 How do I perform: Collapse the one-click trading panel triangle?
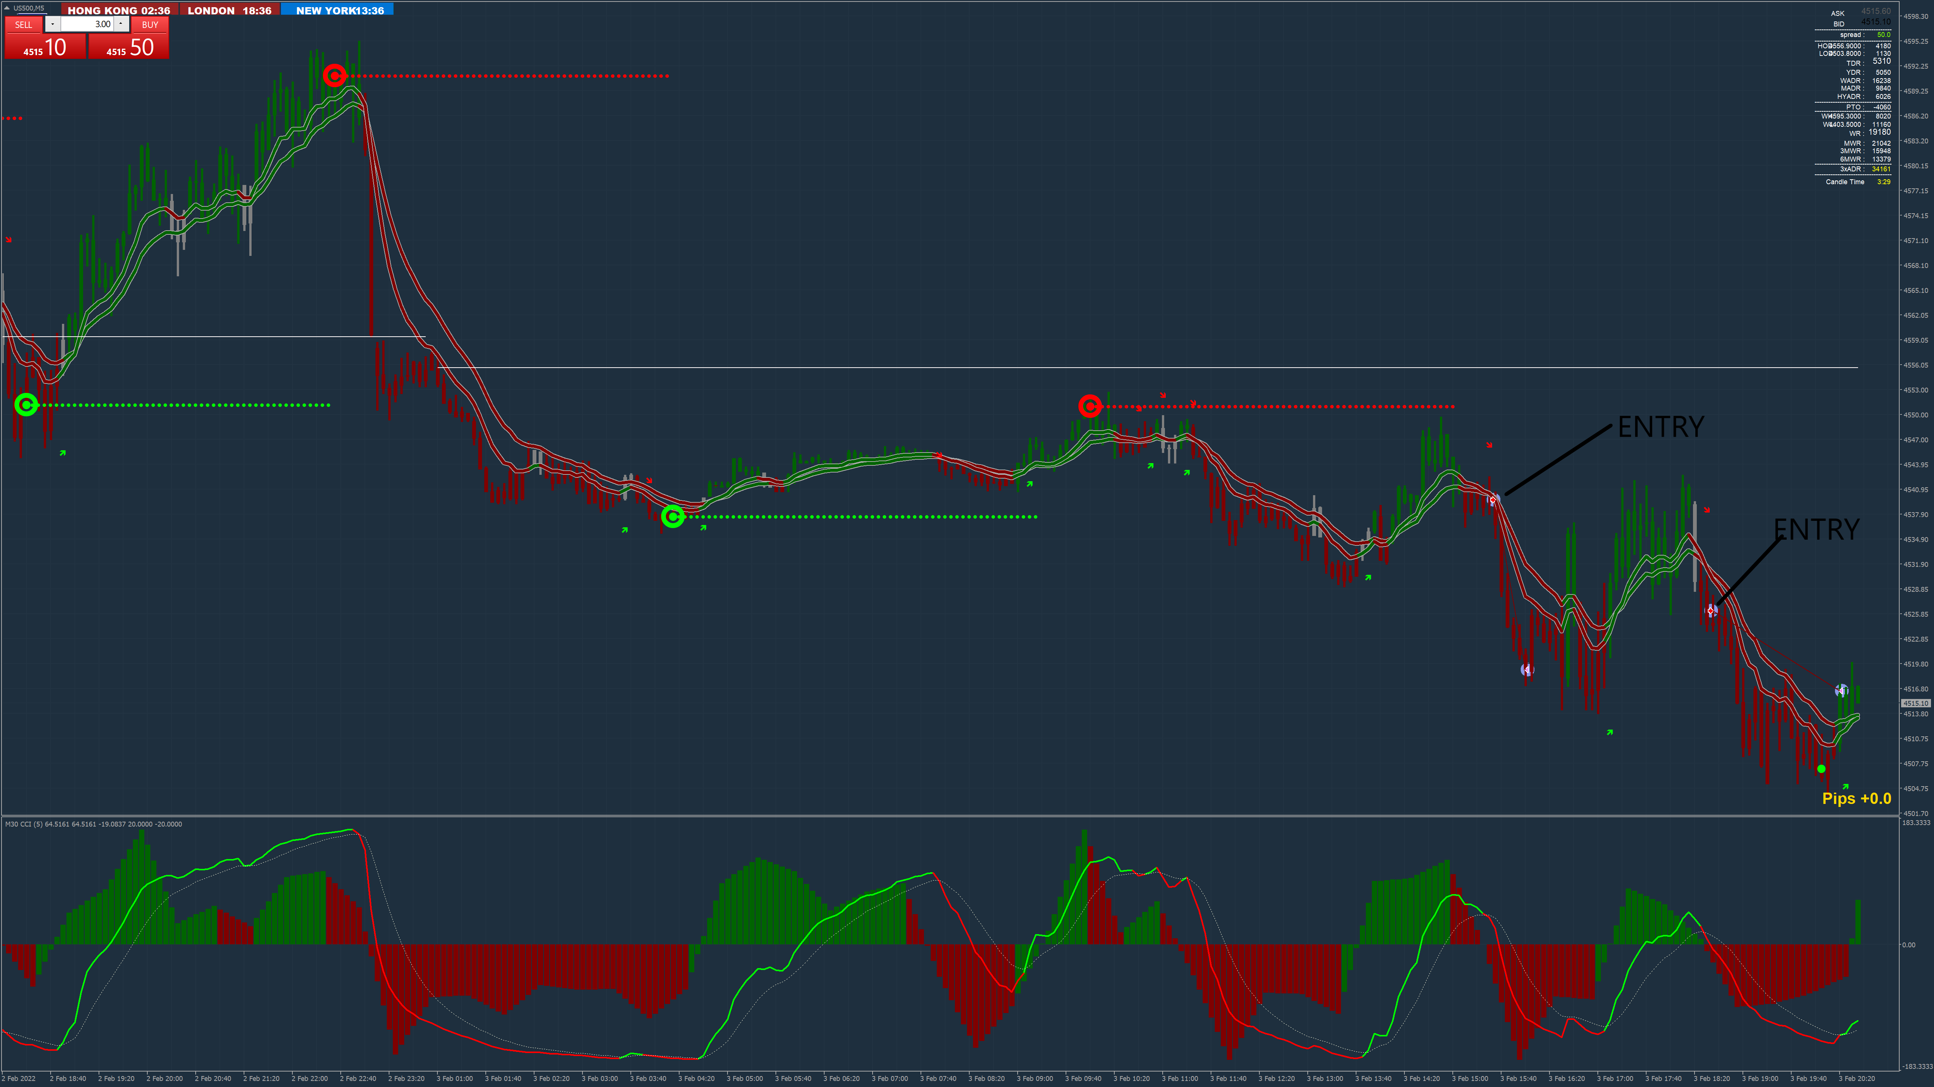(7, 8)
